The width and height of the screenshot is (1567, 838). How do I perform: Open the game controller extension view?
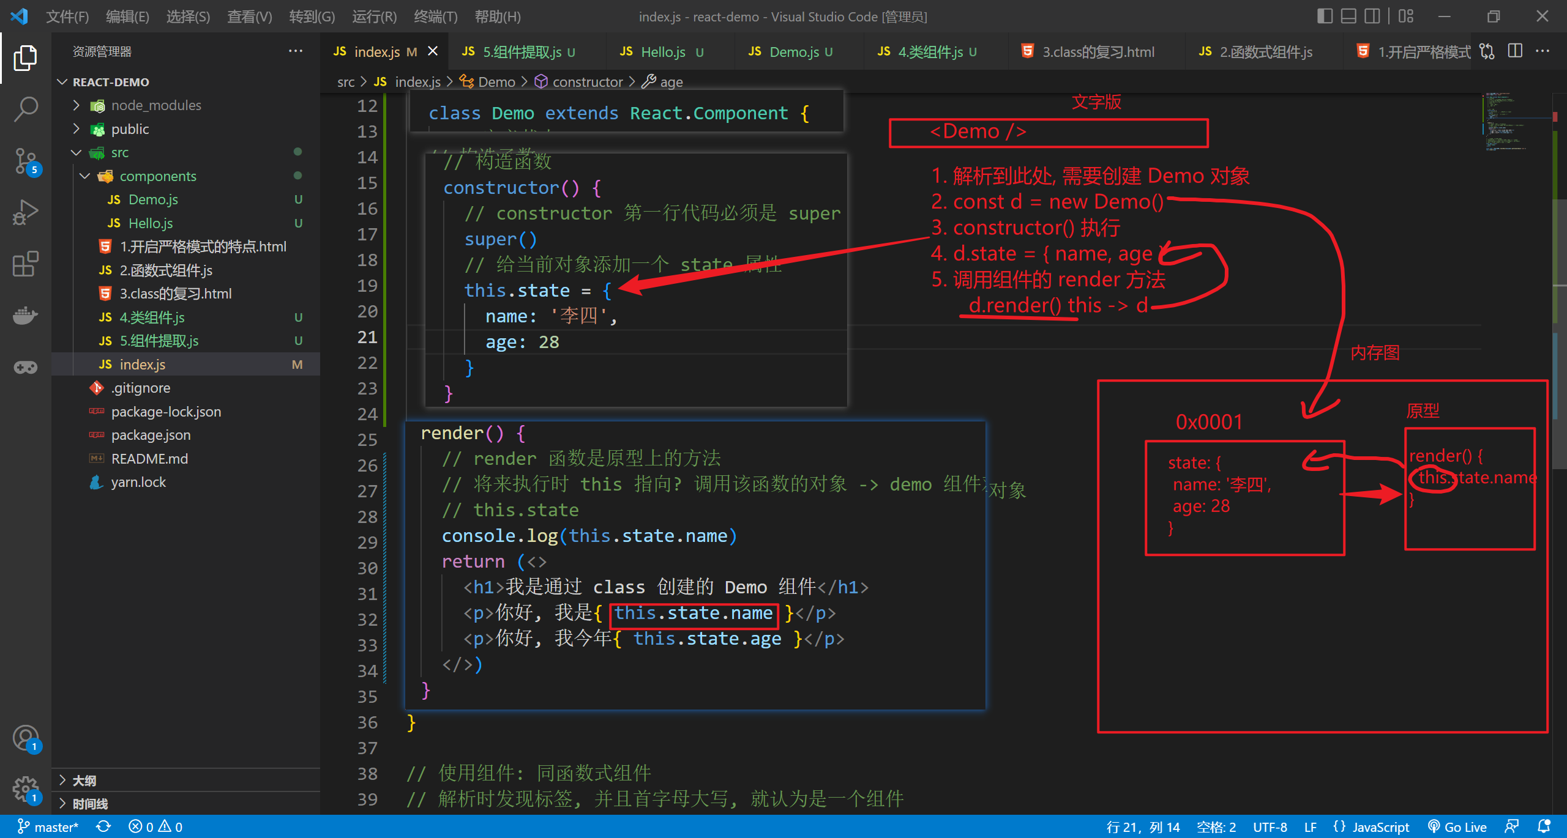[25, 367]
